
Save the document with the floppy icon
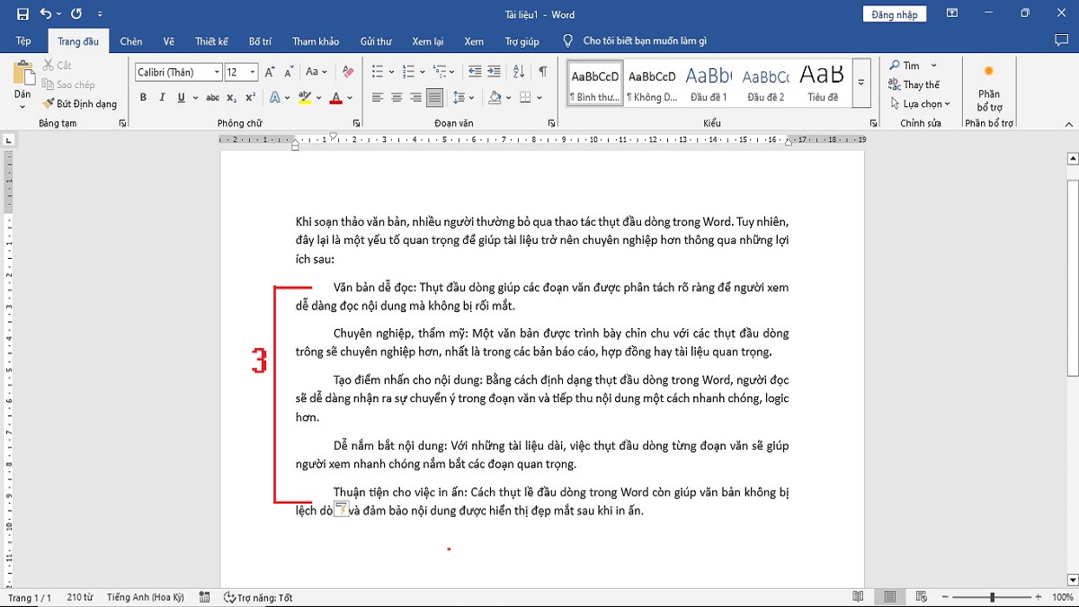[22, 14]
